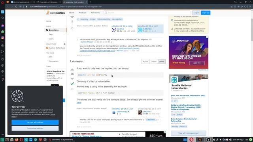The height and width of the screenshot is (142, 253).
Task: Click Improve this question
Action: 92,26
